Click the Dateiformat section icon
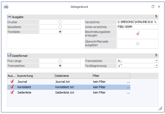Viewport: 165px width, 114px height. pyautogui.click(x=9, y=55)
